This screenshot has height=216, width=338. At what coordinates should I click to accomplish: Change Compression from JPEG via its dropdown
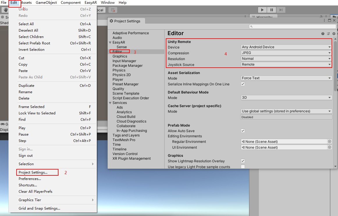[x=286, y=53]
